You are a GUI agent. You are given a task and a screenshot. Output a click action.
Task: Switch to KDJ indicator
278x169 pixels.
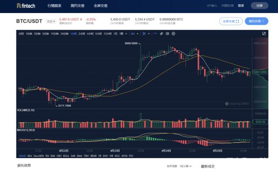point(30,156)
